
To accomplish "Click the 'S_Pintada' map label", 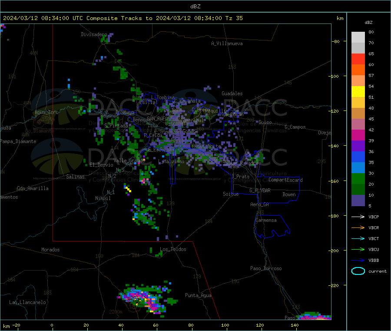I will [x=116, y=126].
